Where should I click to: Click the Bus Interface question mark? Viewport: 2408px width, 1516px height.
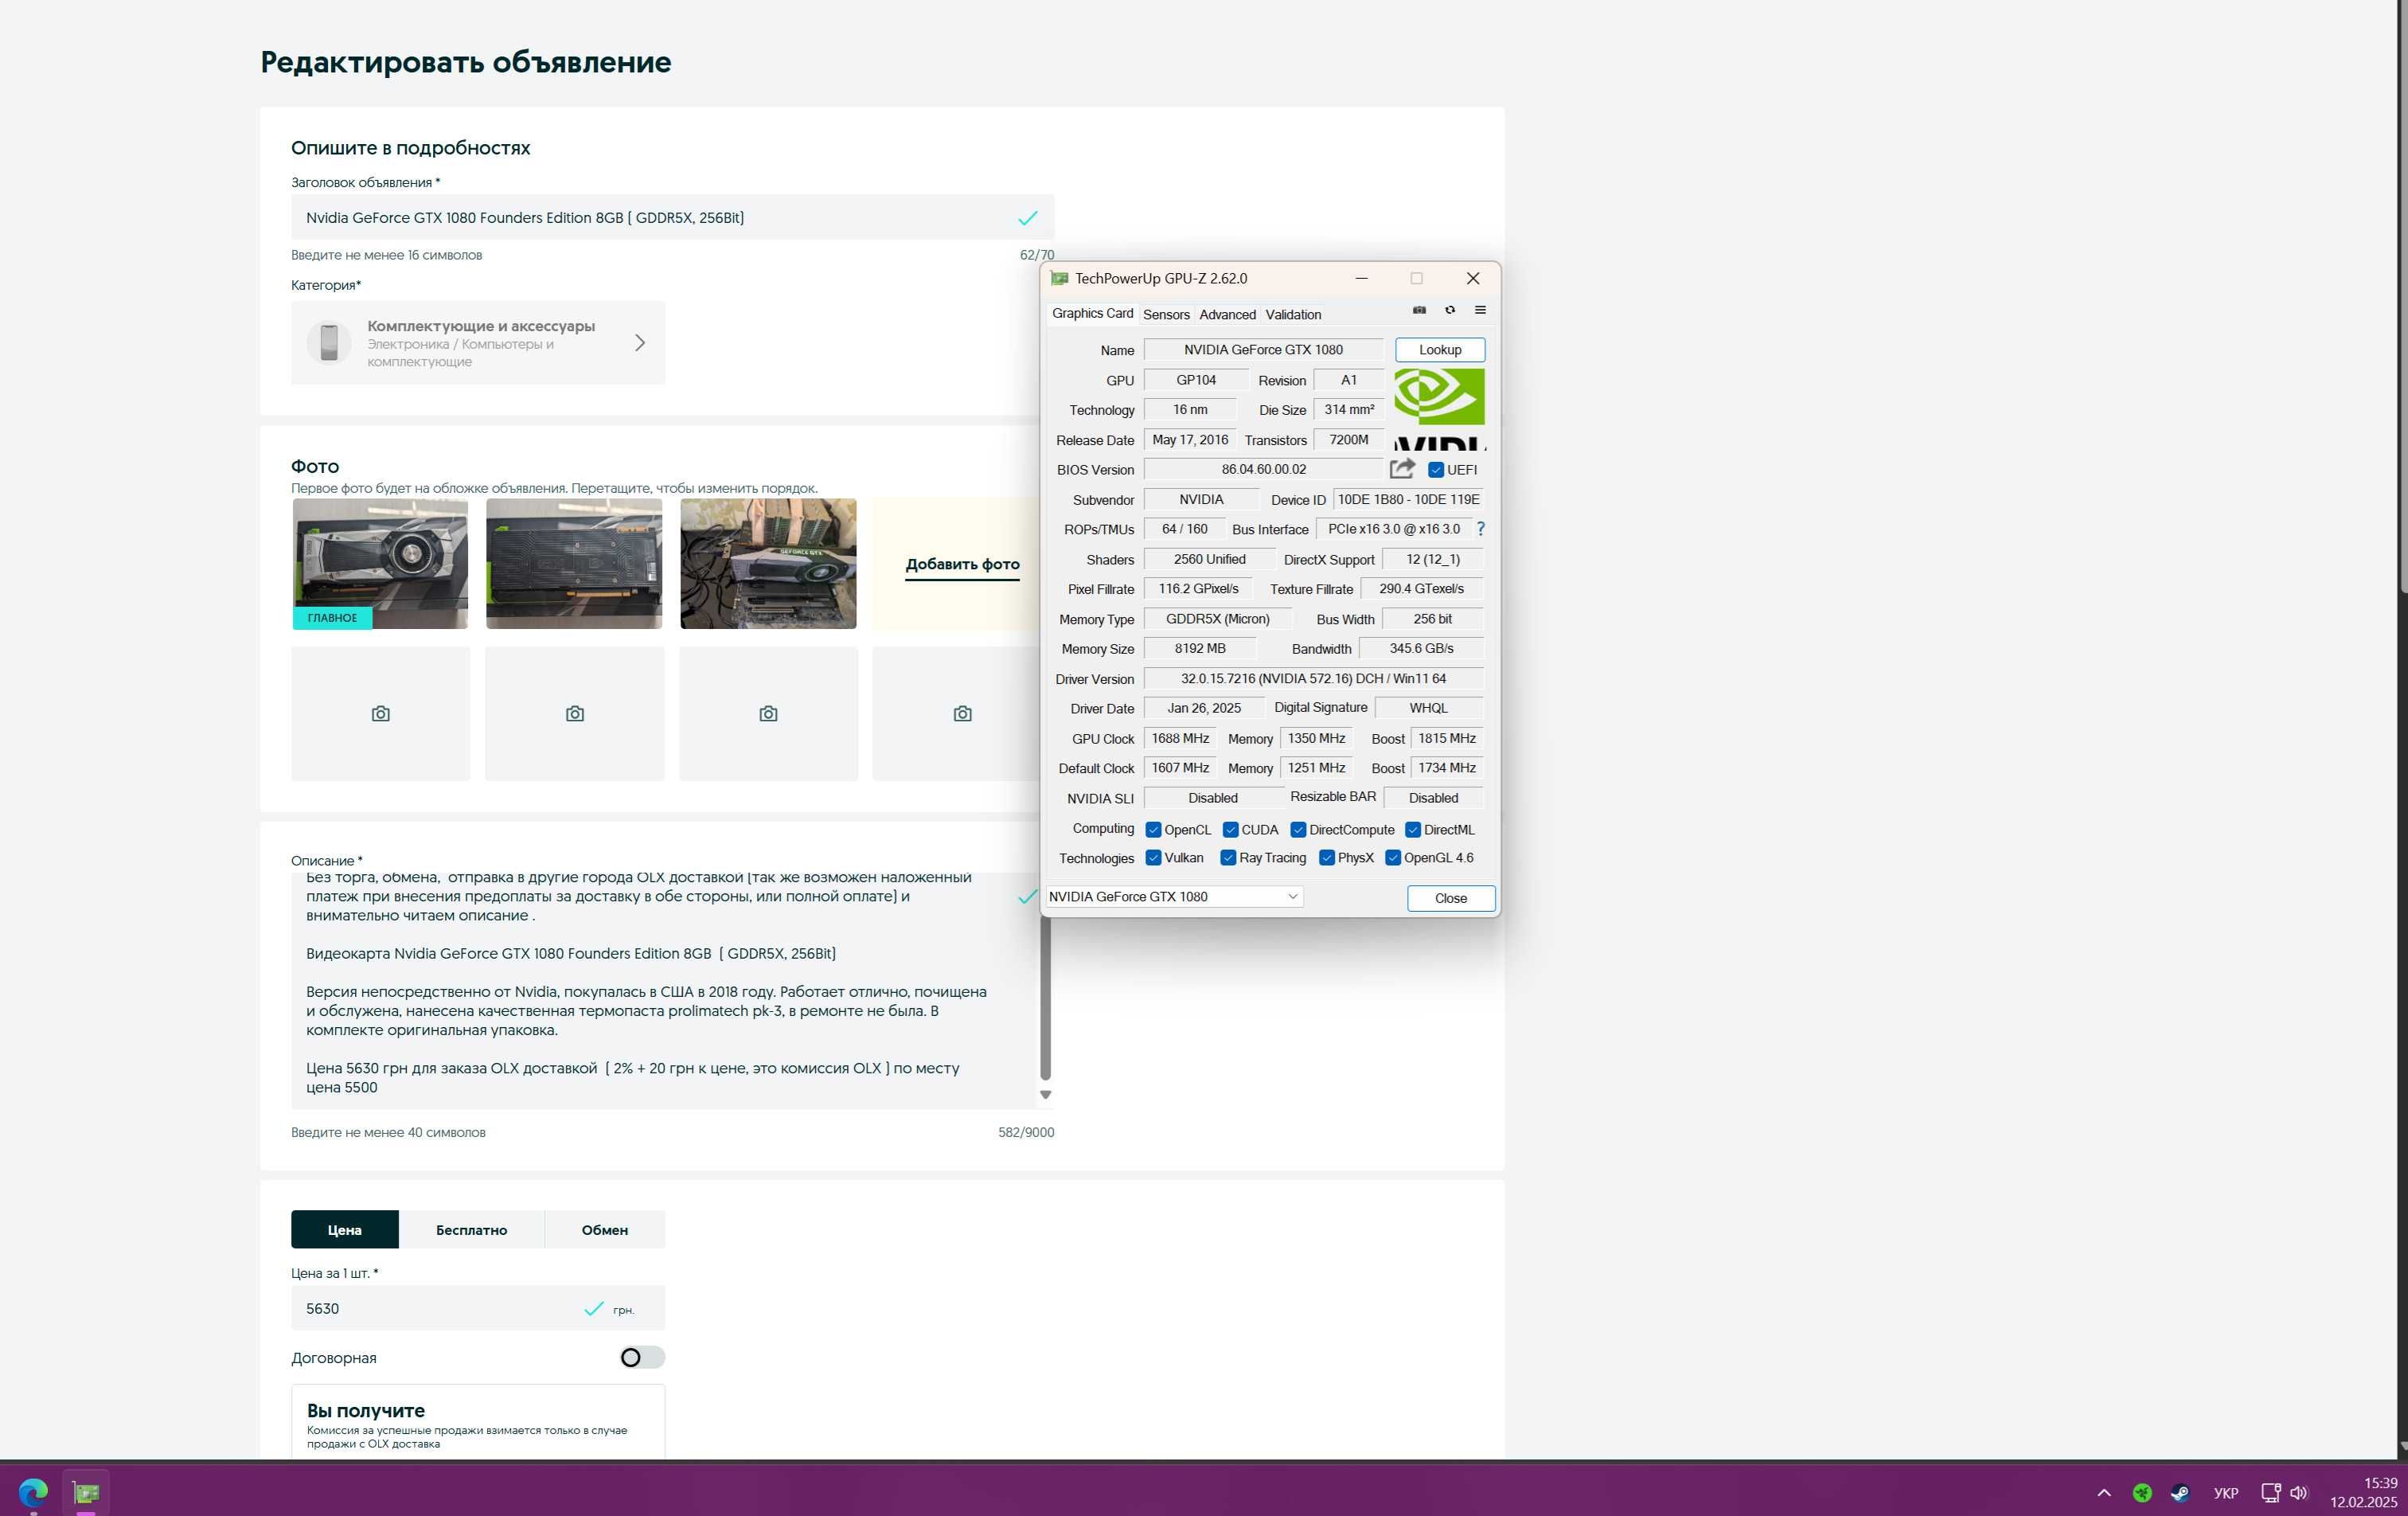pyautogui.click(x=1481, y=529)
